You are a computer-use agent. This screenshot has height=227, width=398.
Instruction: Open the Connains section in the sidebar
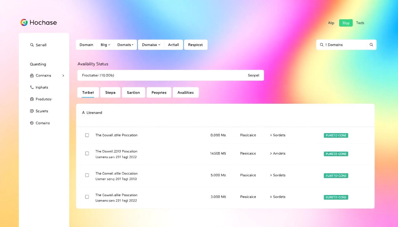point(43,75)
